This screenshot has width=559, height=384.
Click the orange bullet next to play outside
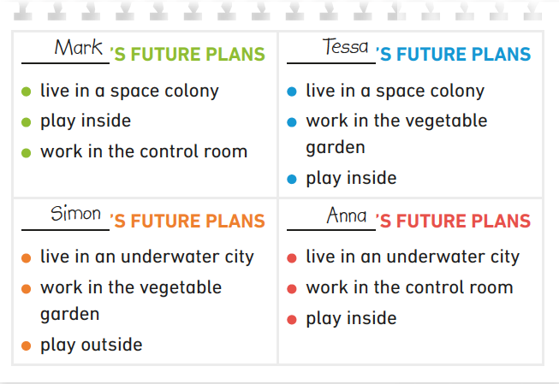(x=26, y=346)
